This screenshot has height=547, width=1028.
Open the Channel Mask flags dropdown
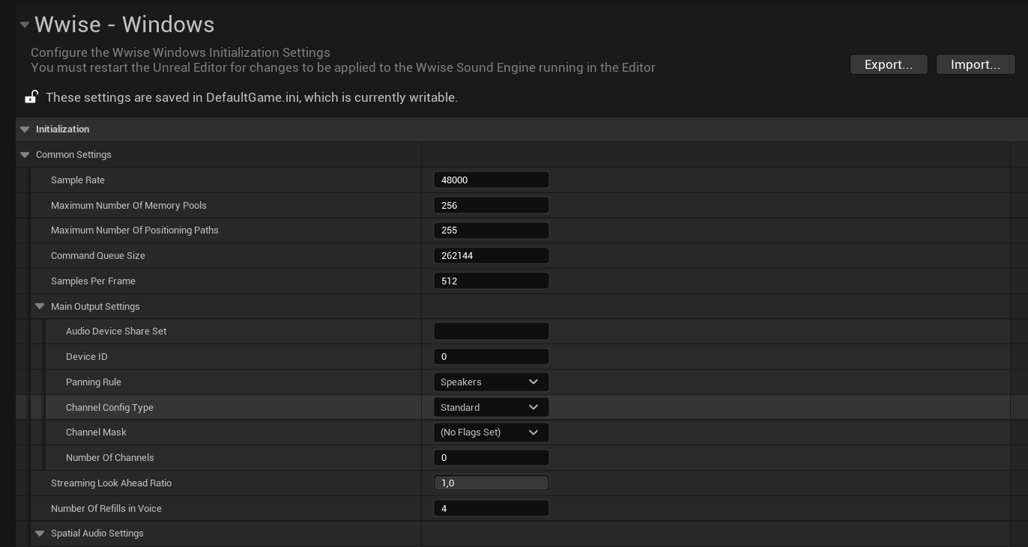pyautogui.click(x=492, y=433)
